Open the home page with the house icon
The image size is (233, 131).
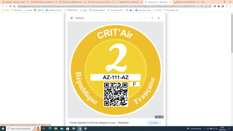point(14,7)
